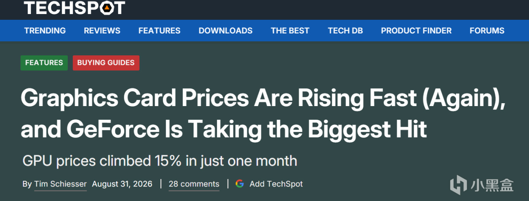Click the TechSpot logo in the header

[x=74, y=7]
